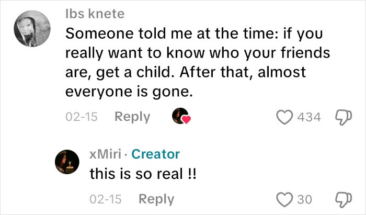Like the Ibs knete comment with the heart
Image resolution: width=366 pixels, height=215 pixels.
(285, 117)
